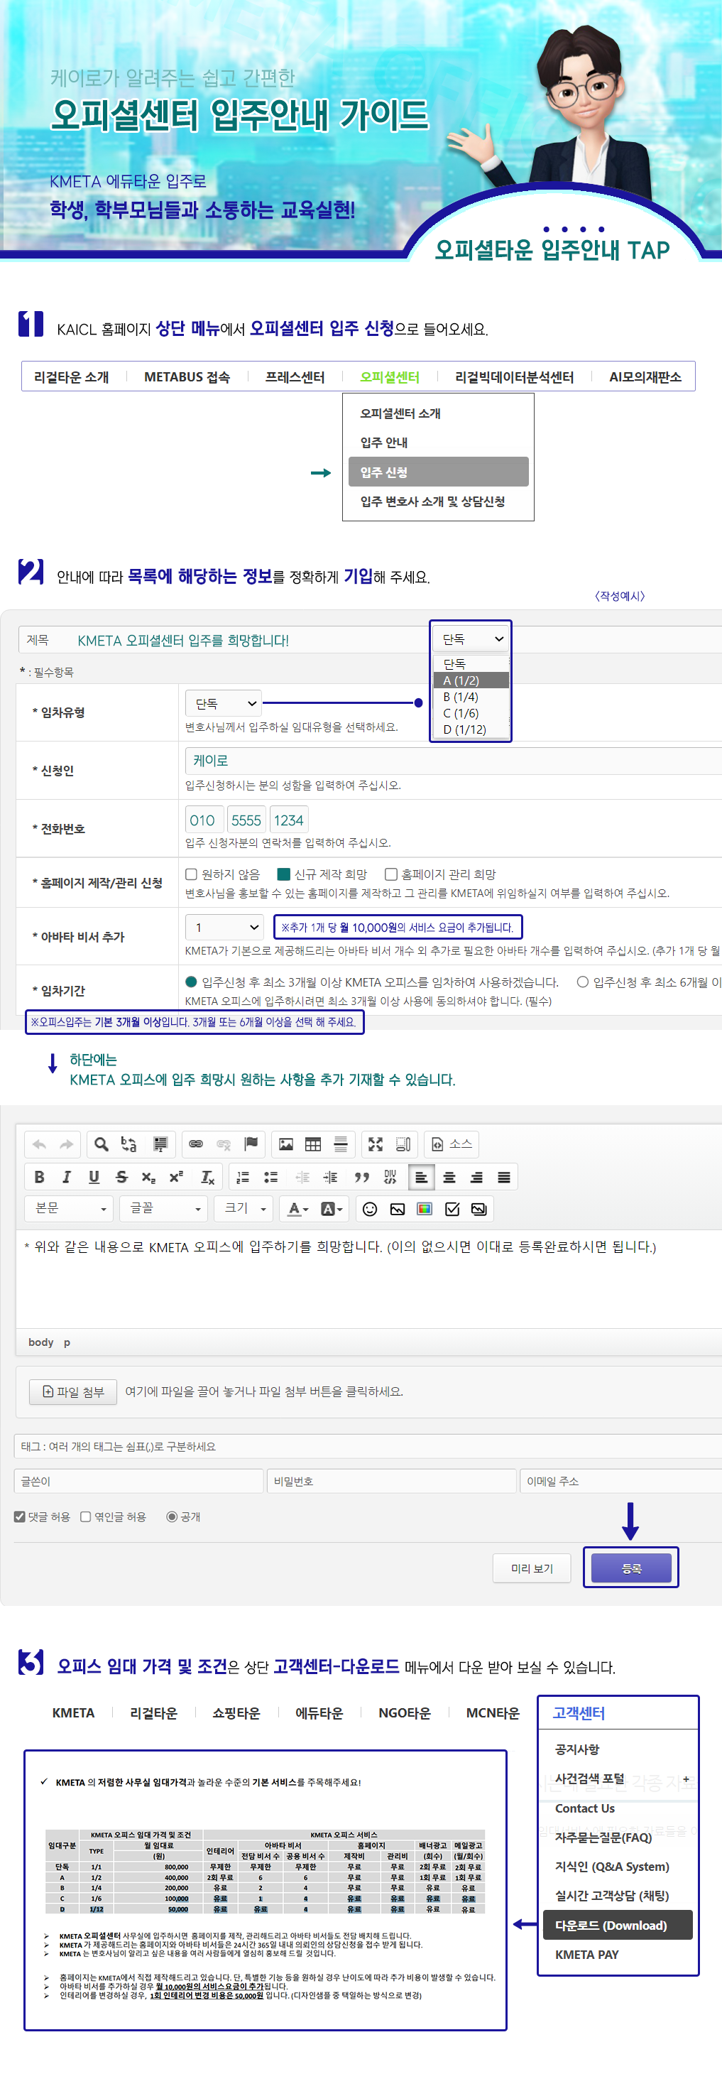Select the '공개' radio button

(x=172, y=1516)
